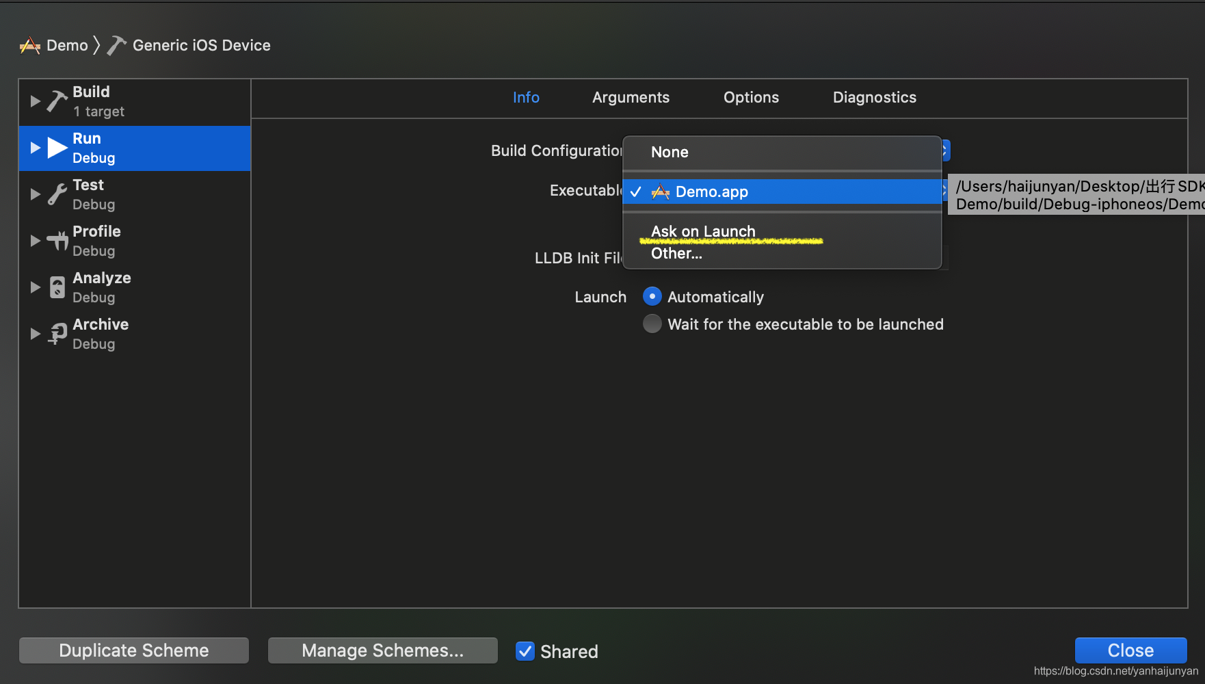Switch to the Options tab
1205x684 pixels.
point(751,98)
